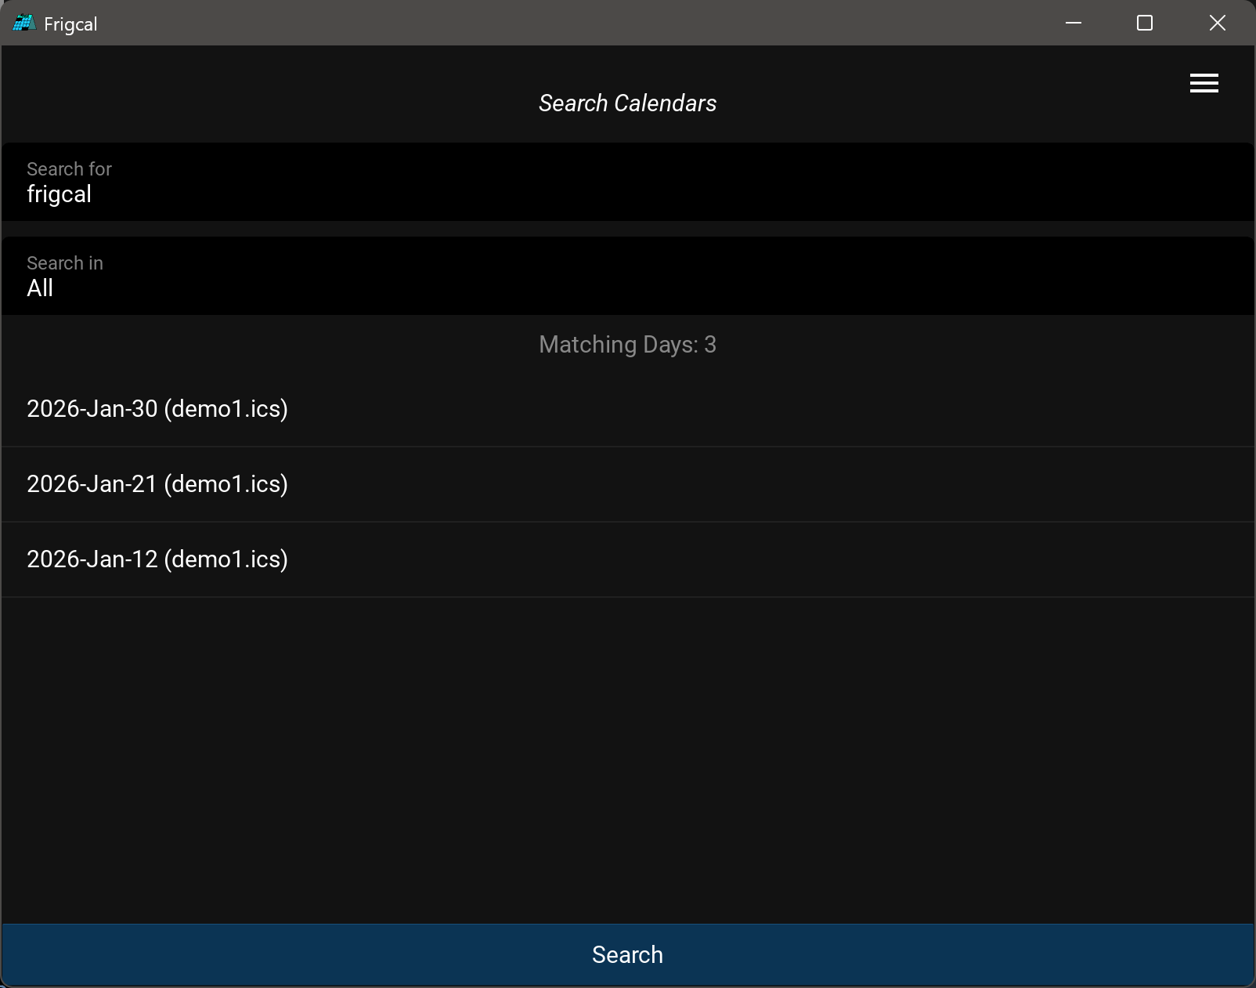The image size is (1256, 988).
Task: Minimize the Frigcal window
Action: (x=1073, y=24)
